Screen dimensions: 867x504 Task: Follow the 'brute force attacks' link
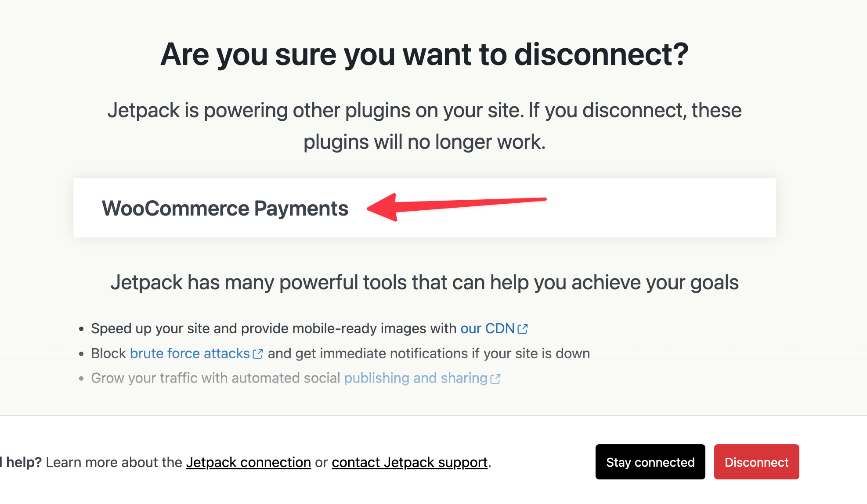(190, 353)
